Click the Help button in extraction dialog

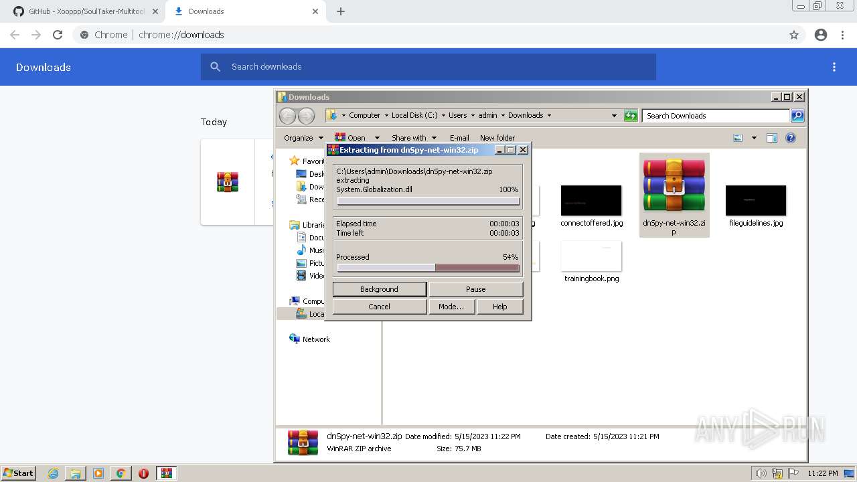tap(500, 307)
